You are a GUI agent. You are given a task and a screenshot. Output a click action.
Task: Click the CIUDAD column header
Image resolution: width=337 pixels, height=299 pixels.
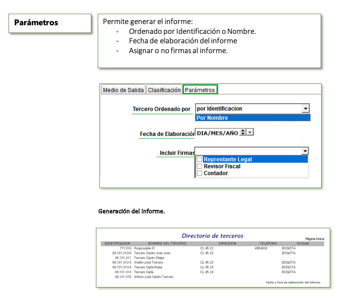(x=303, y=243)
